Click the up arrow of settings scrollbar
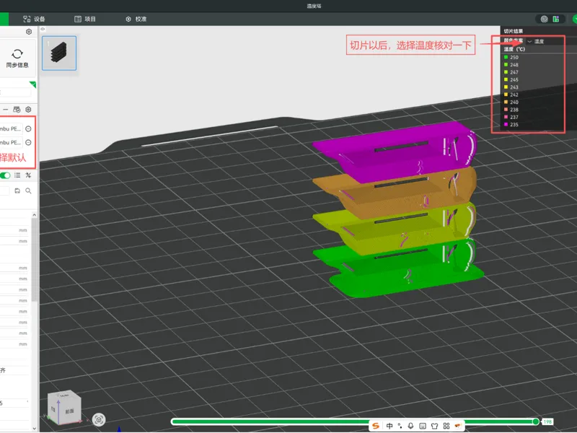 pyautogui.click(x=34, y=214)
